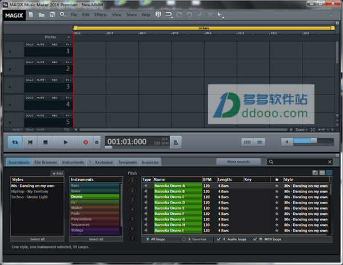Open the Edit menu
Viewport: 343px width, 265px height.
click(86, 15)
